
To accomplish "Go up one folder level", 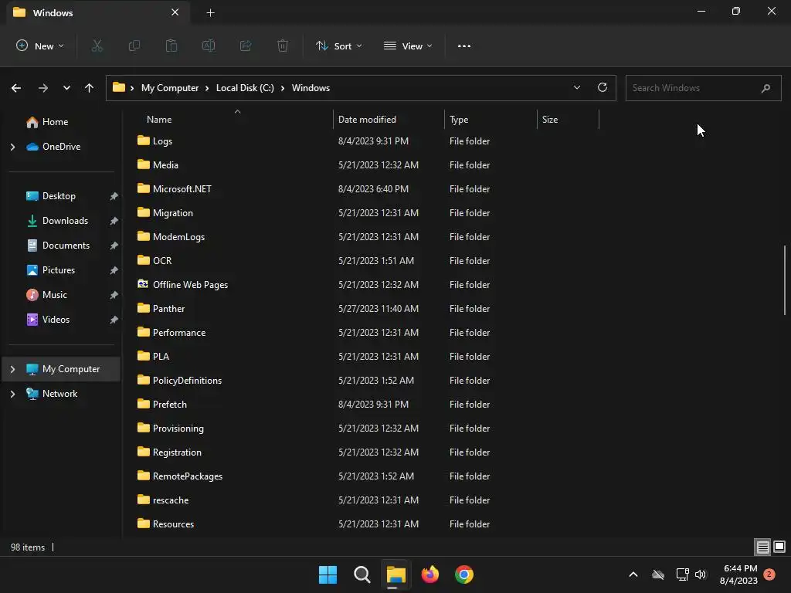I will coord(90,88).
